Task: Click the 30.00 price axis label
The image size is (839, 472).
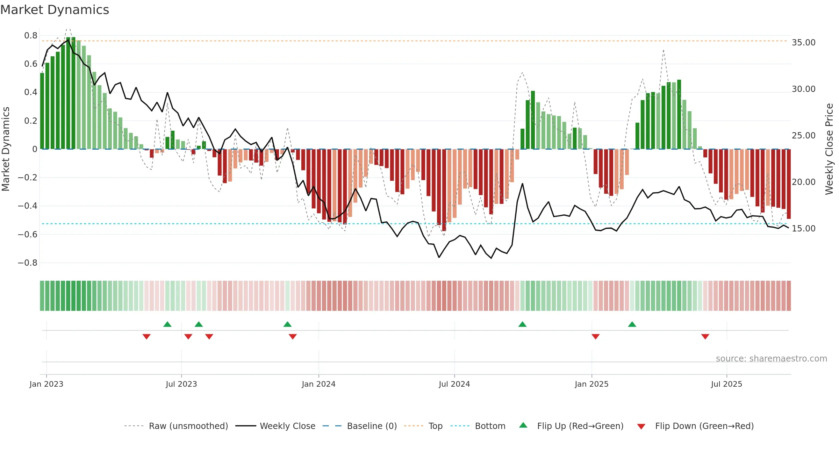Action: [x=804, y=89]
